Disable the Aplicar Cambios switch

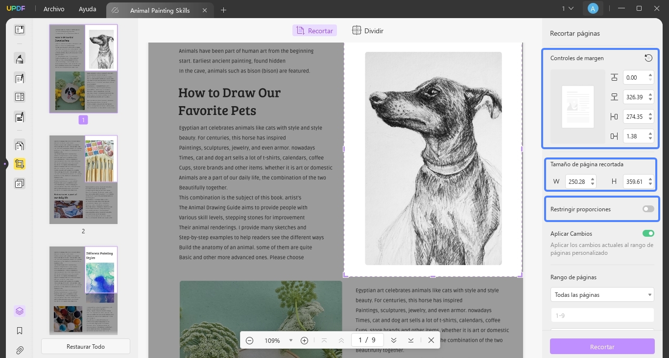click(648, 234)
